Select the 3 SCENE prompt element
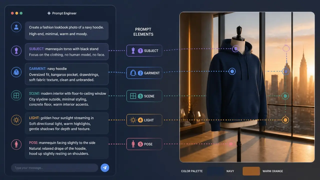The width and height of the screenshot is (320, 180). [x=144, y=96]
